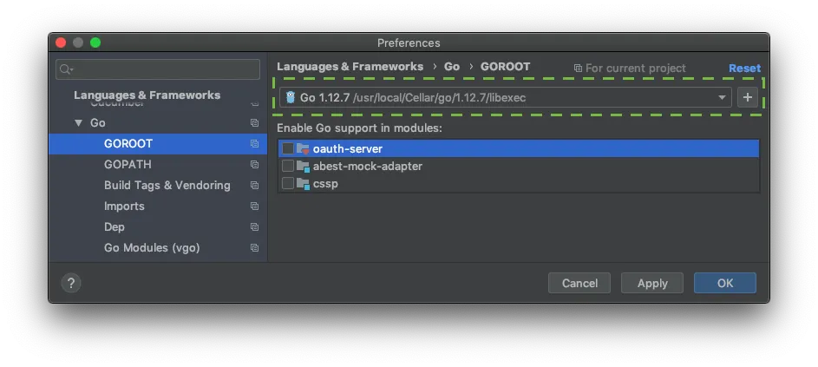The image size is (818, 367).
Task: Select GOPATH in the settings tree
Action: click(128, 165)
